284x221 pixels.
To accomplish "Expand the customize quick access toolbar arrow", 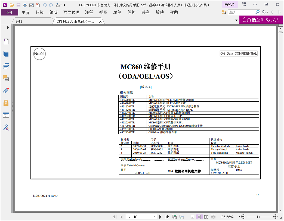I will pyautogui.click(x=64, y=5).
